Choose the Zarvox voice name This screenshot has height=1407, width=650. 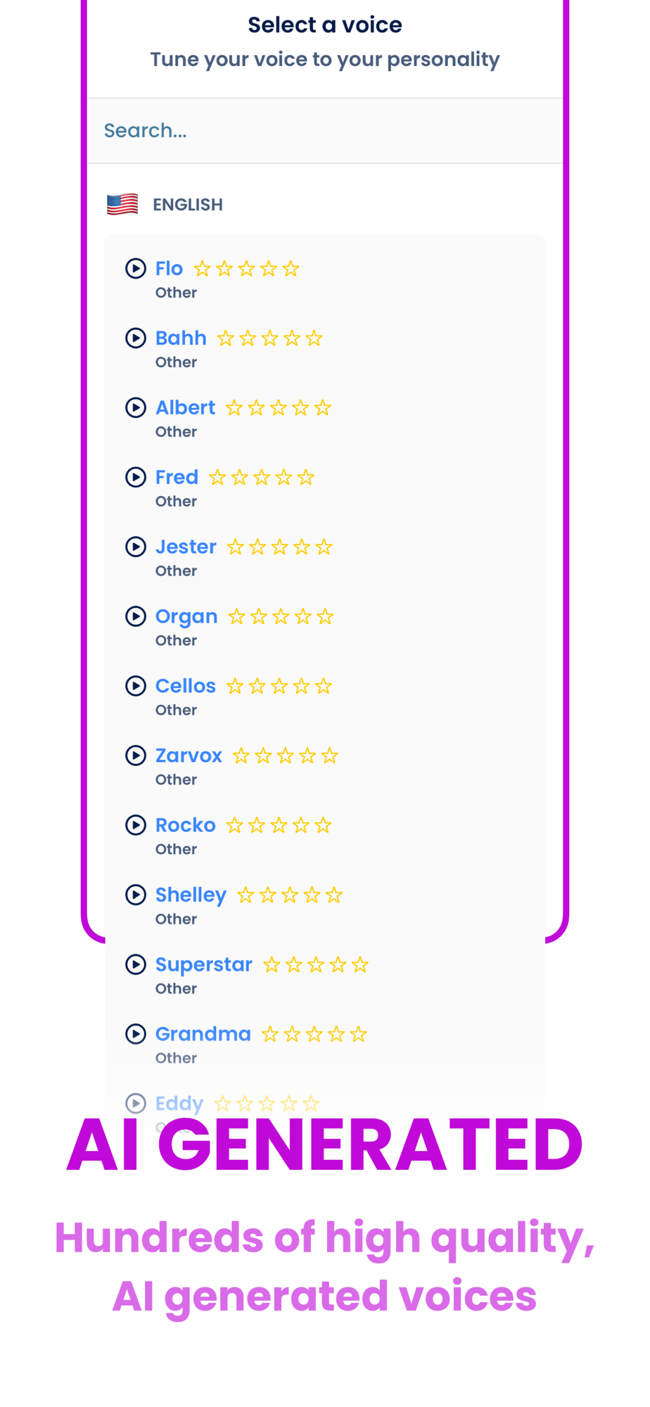coord(189,756)
